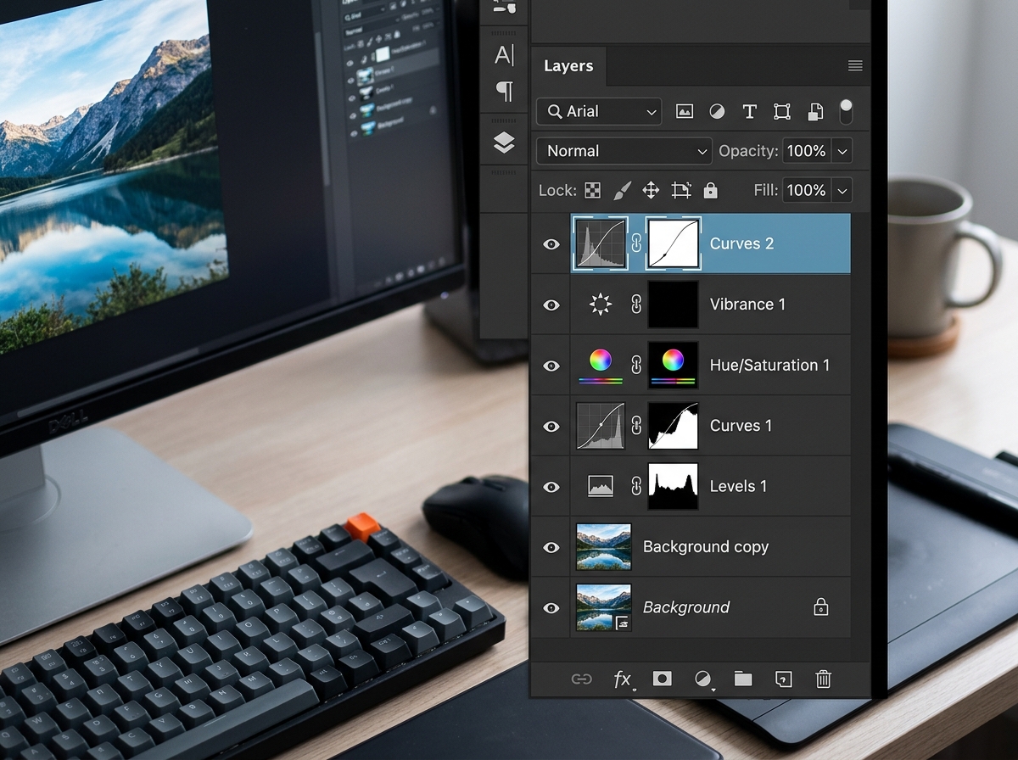
Task: Open the Normal blend mode dropdown
Action: click(x=624, y=150)
